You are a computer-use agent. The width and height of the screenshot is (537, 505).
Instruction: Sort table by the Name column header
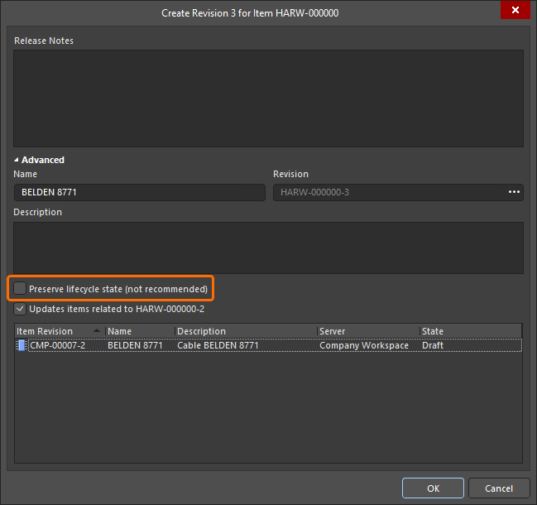tap(140, 331)
